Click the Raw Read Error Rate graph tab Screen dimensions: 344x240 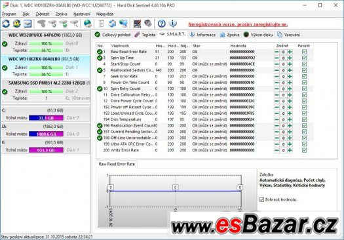point(117,164)
